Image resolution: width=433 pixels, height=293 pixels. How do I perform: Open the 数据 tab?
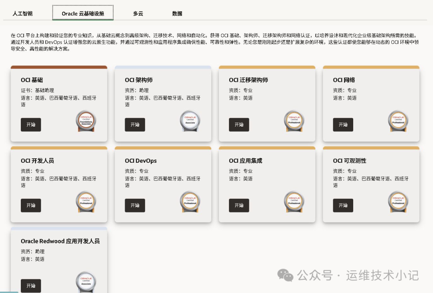tap(177, 14)
